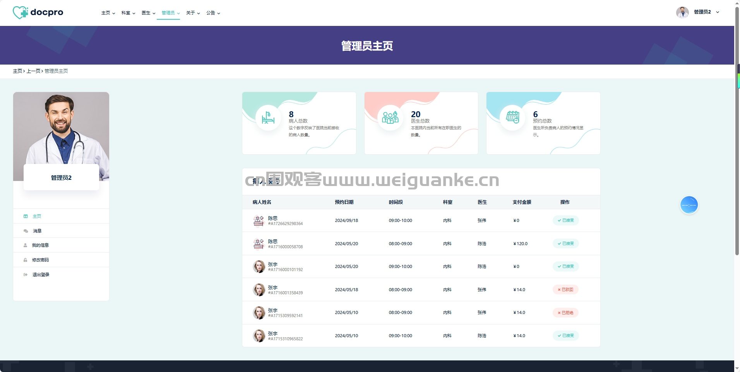
Task: Select 主页 in the left sidebar menu
Action: pos(37,216)
